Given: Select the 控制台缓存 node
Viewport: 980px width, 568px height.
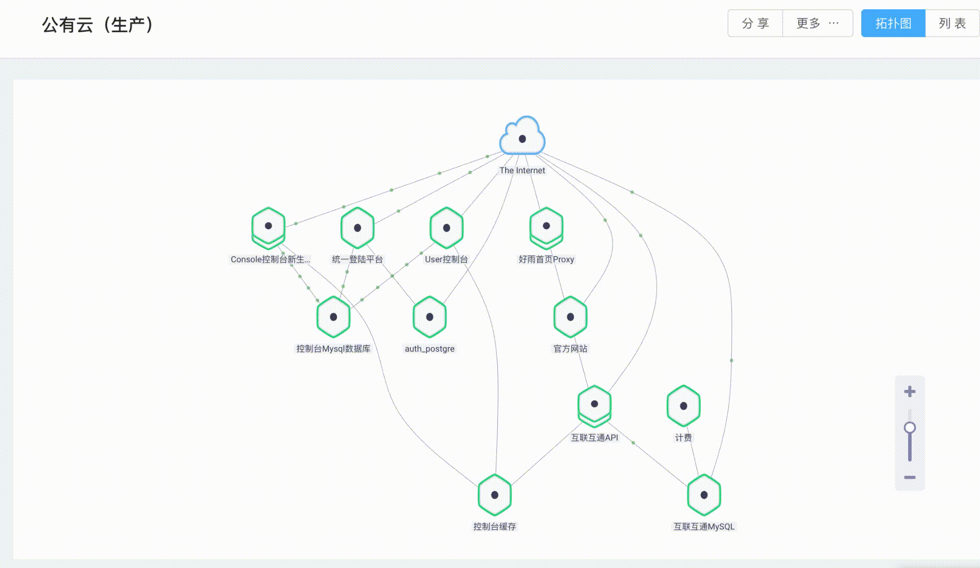Looking at the screenshot, I should 494,495.
